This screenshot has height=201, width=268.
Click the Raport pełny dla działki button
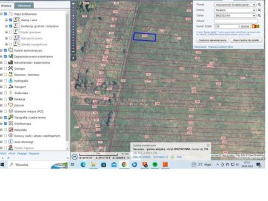pos(246,40)
